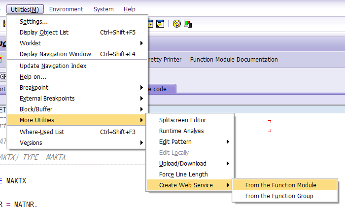
Task: Choose Update Navigation Index
Action: pyautogui.click(x=77, y=66)
